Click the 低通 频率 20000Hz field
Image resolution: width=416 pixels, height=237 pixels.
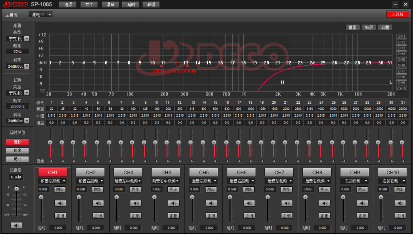pyautogui.click(x=17, y=106)
